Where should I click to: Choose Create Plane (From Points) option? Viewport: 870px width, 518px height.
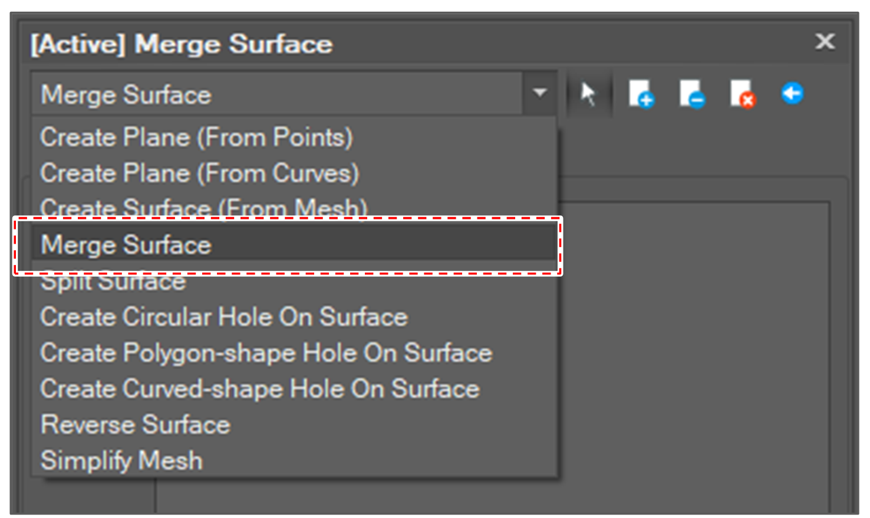coord(196,137)
